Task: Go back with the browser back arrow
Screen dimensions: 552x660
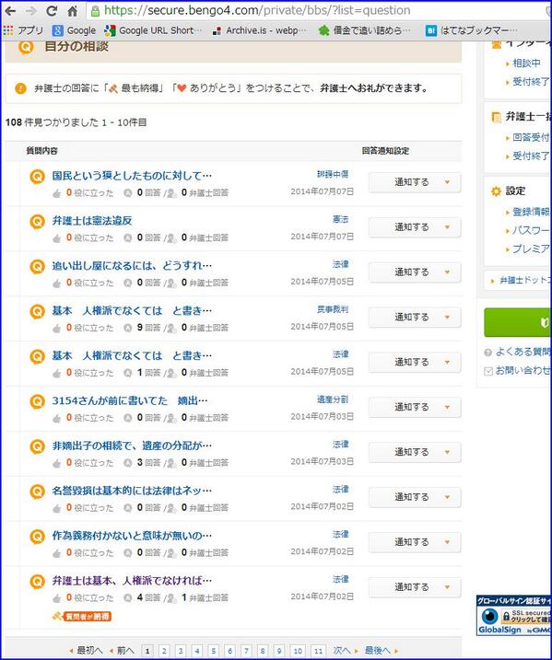Action: 10,11
